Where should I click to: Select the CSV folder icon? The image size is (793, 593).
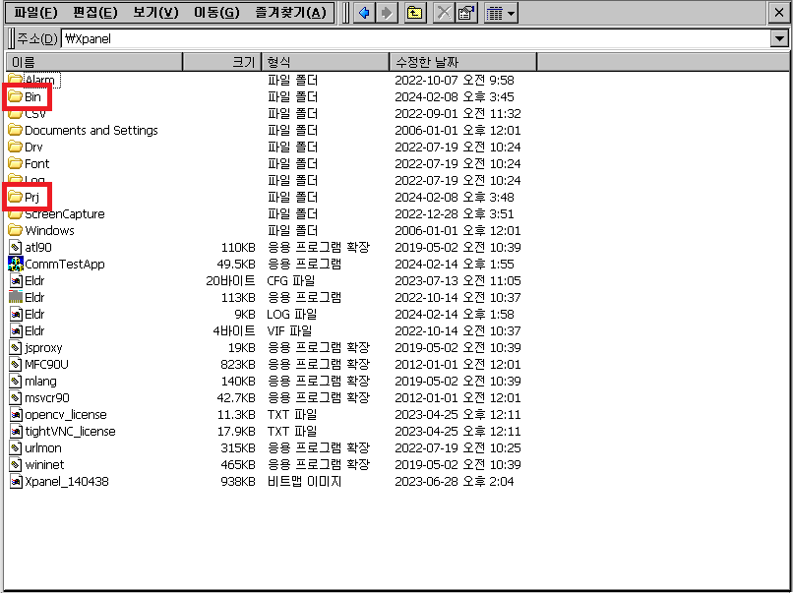(x=15, y=113)
